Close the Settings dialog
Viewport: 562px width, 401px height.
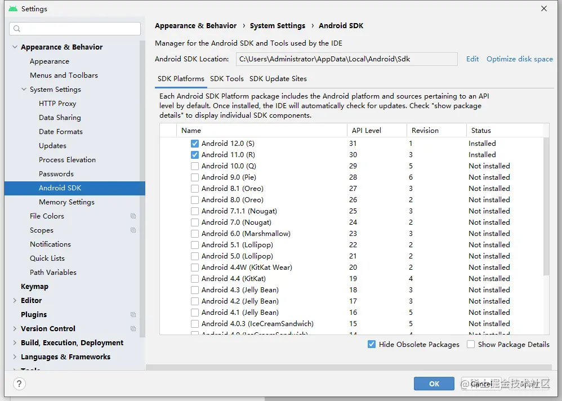[x=544, y=8]
